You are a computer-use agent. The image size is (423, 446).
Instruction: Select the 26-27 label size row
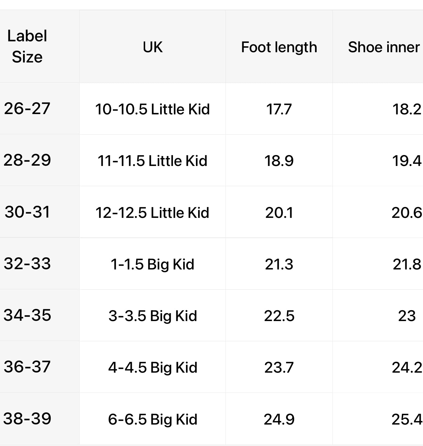(27, 108)
